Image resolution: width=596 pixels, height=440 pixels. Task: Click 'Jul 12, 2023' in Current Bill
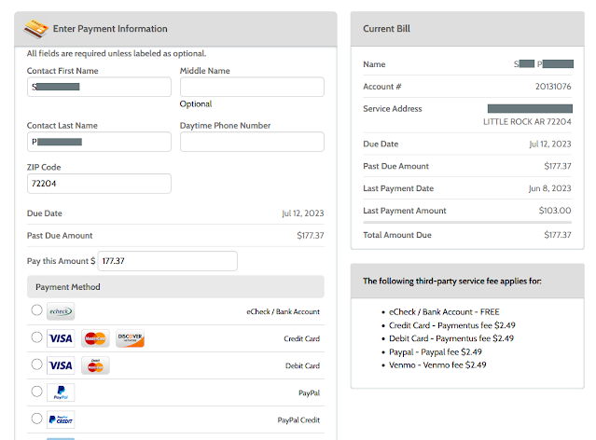click(550, 144)
